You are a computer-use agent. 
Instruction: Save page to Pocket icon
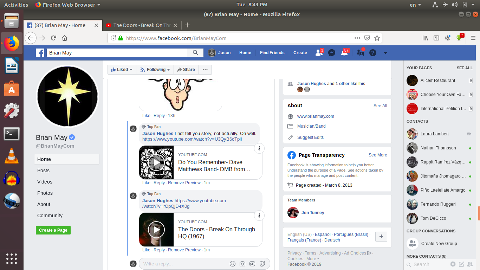click(x=367, y=38)
